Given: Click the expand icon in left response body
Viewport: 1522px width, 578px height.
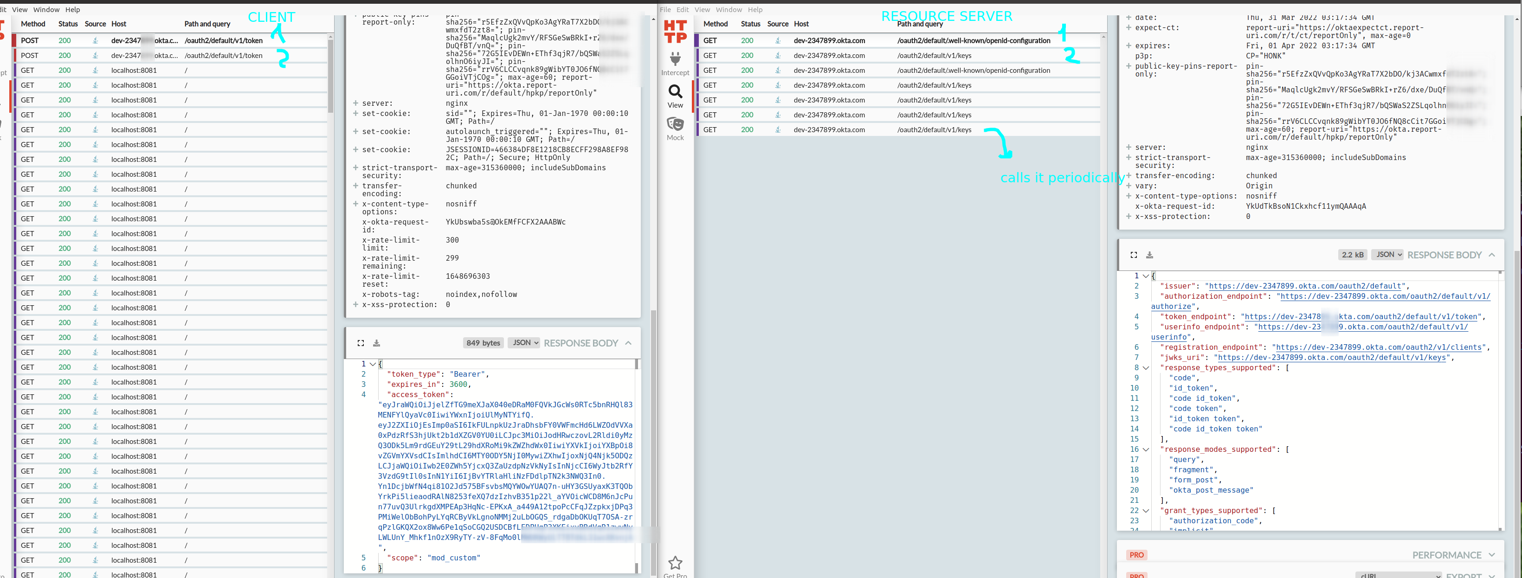Looking at the screenshot, I should coord(360,342).
